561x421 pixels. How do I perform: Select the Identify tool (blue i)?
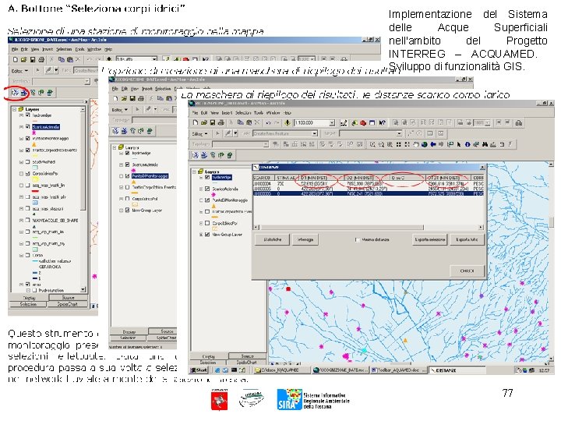(467, 144)
